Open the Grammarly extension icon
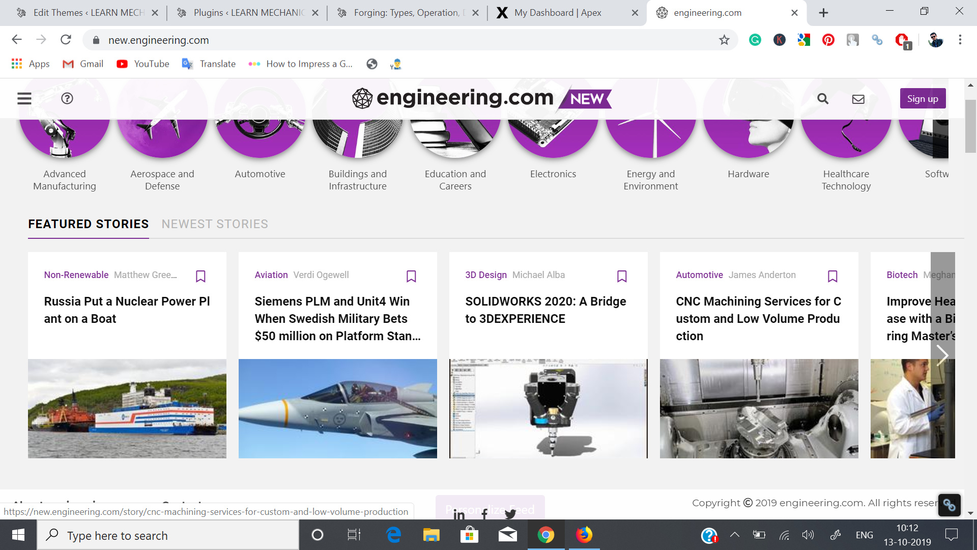 click(755, 40)
